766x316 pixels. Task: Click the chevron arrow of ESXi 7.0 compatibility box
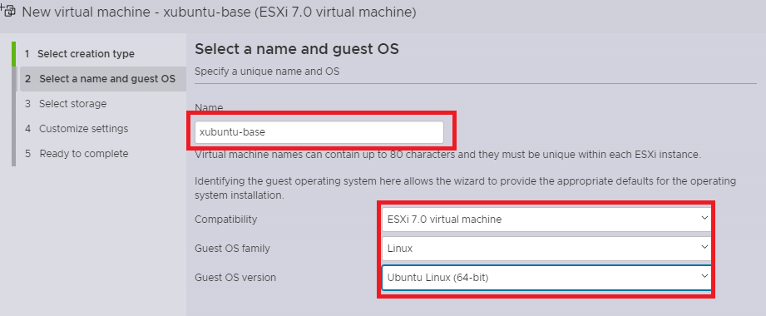(704, 218)
